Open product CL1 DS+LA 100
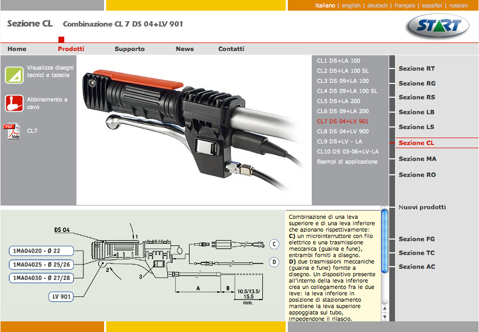The height and width of the screenshot is (332, 479). [338, 61]
